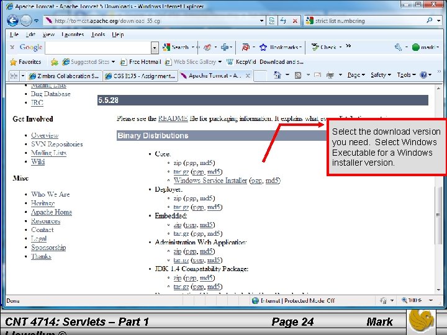Screen dimensions: 447x335
Task: Click the RSS Feeds icon
Action: coord(298,75)
